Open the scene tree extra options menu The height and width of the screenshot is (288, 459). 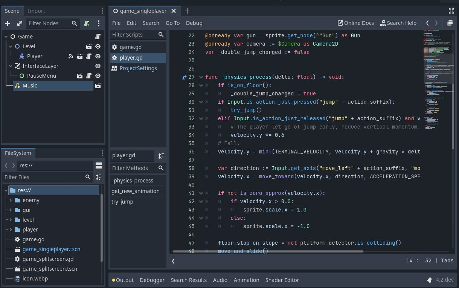[99, 23]
